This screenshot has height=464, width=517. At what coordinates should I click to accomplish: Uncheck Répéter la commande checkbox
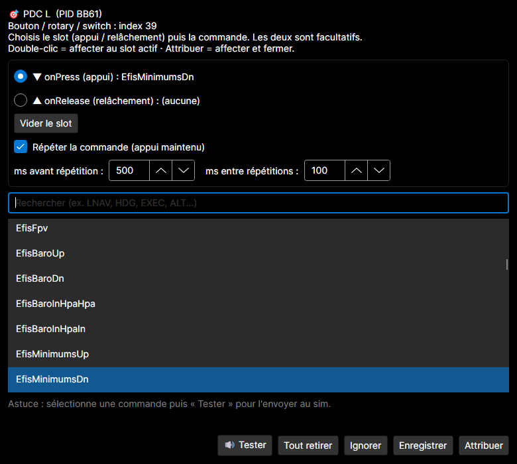[21, 146]
